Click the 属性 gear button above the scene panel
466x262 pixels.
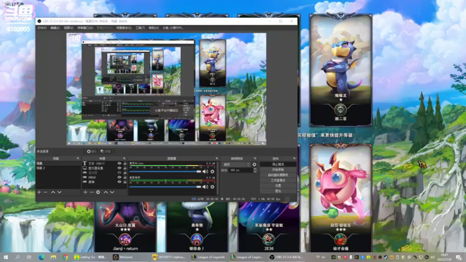point(91,151)
